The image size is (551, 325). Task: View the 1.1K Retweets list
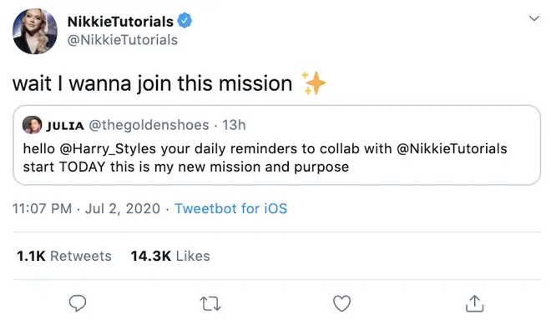(x=64, y=256)
